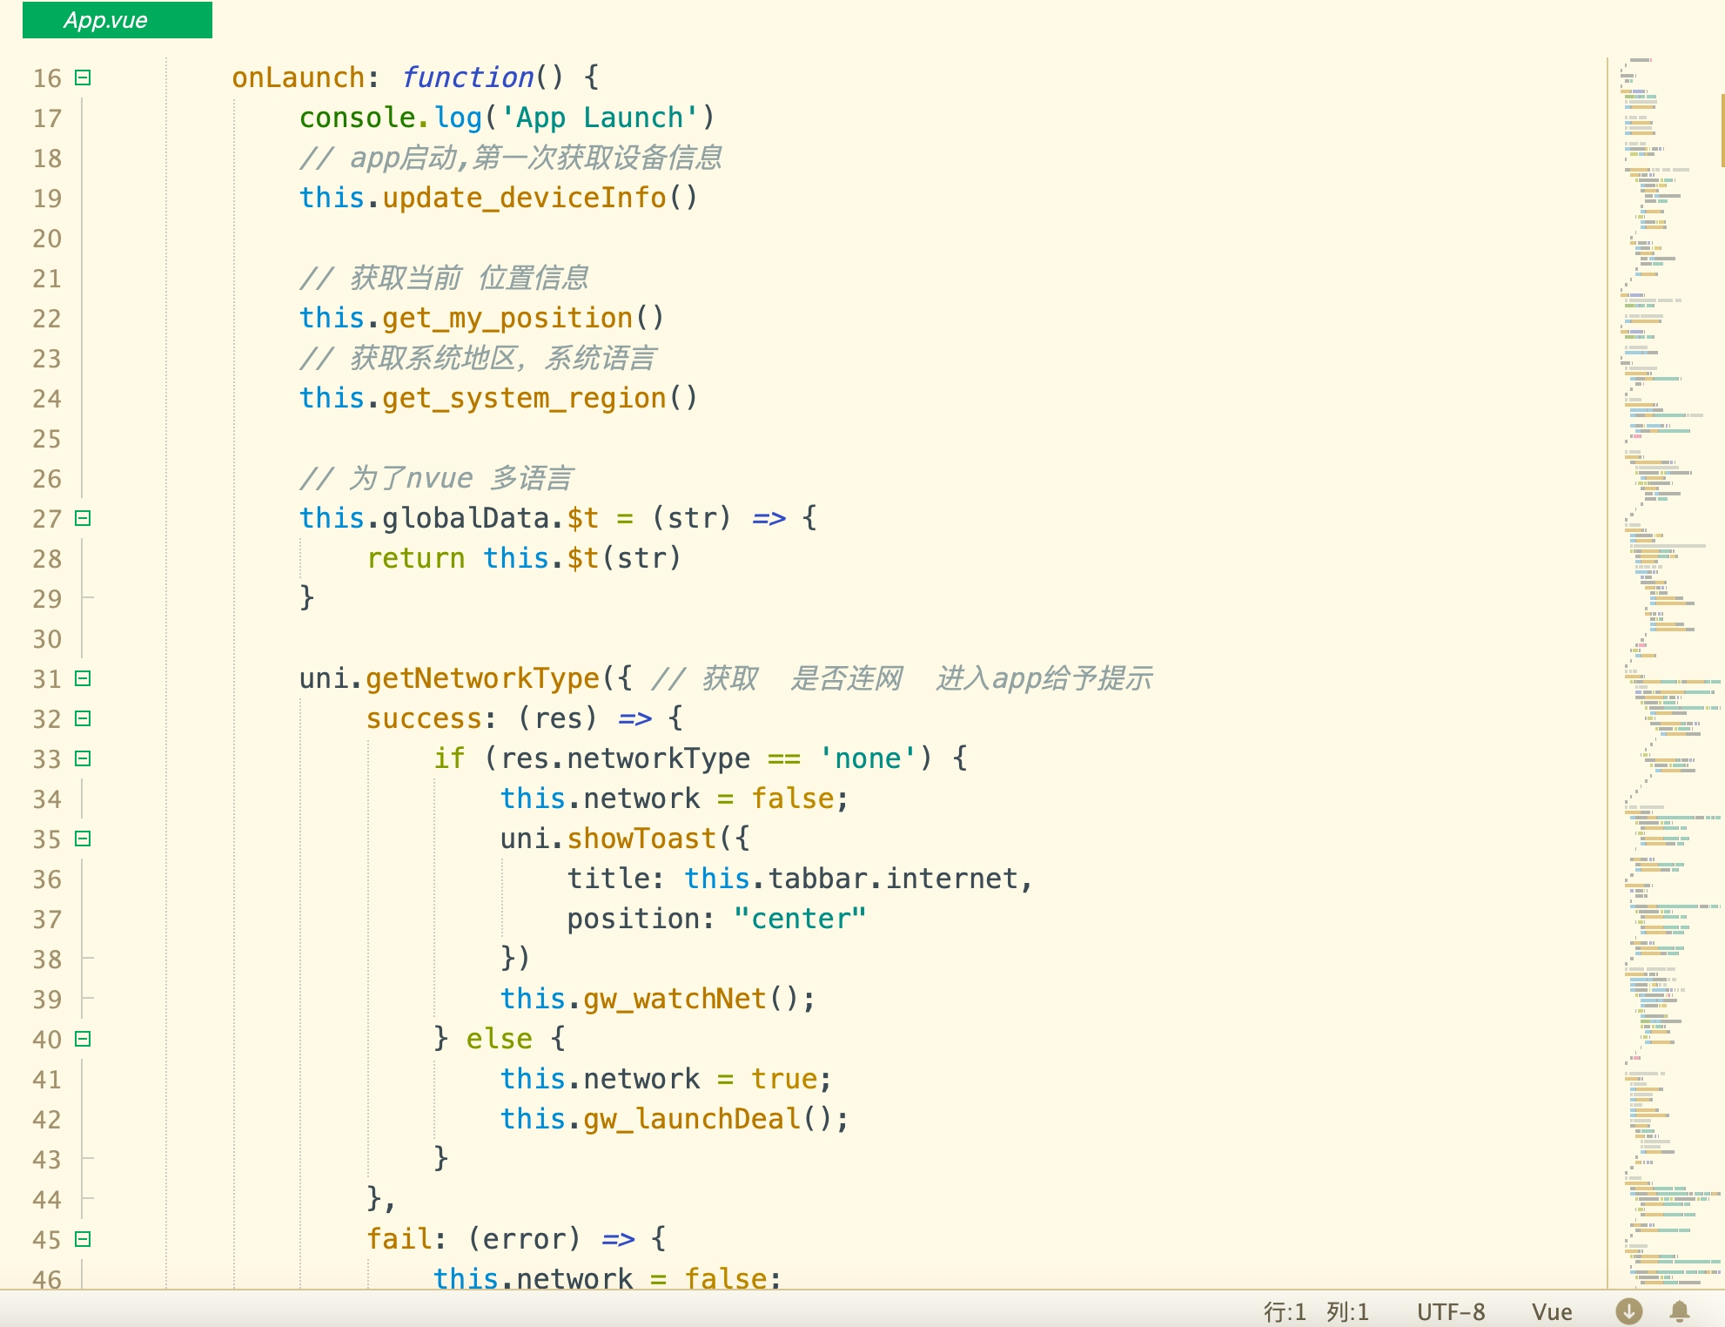Click 'return this.$t(str)' on line 28
This screenshot has width=1725, height=1327.
click(x=523, y=558)
